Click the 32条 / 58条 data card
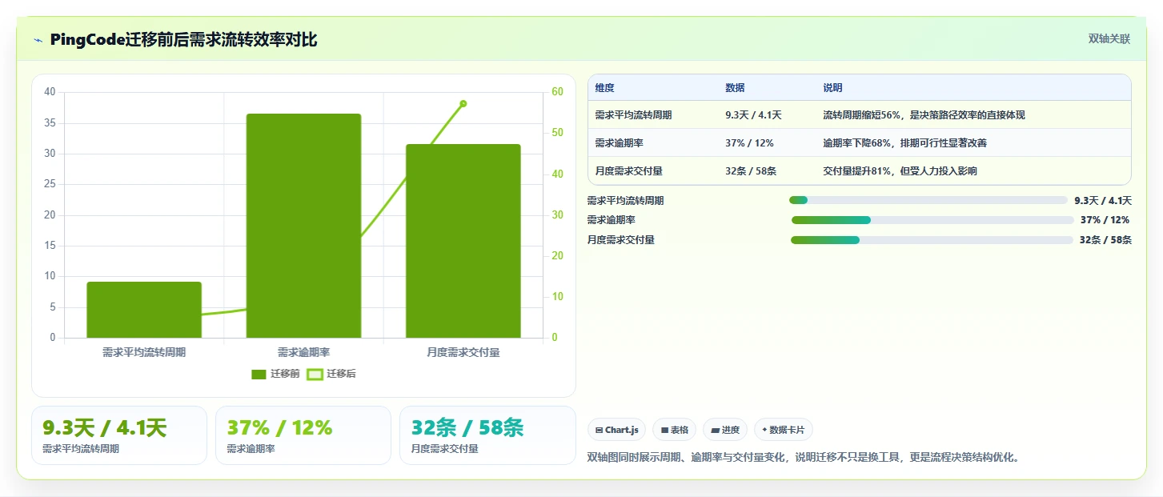Image resolution: width=1163 pixels, height=497 pixels. tap(487, 435)
